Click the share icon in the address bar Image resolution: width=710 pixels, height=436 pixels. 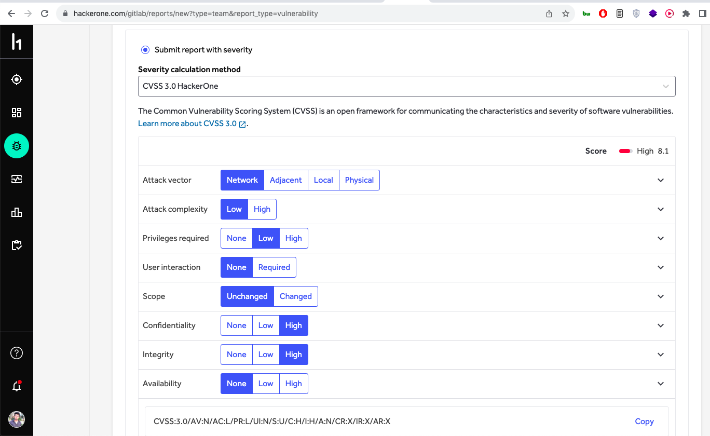549,13
